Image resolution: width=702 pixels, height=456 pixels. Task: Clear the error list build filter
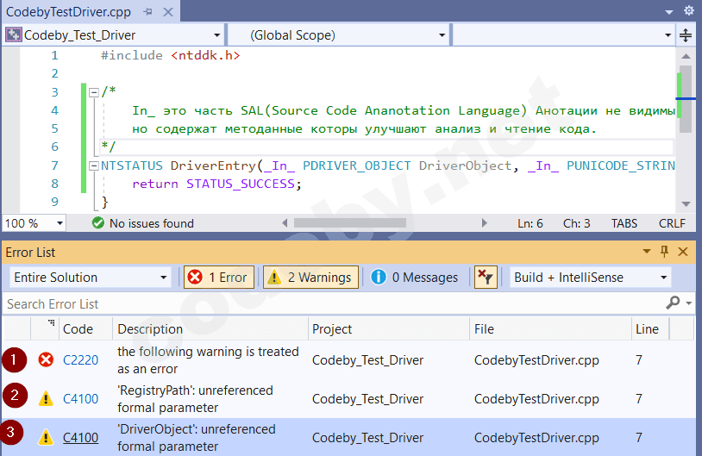tap(486, 277)
